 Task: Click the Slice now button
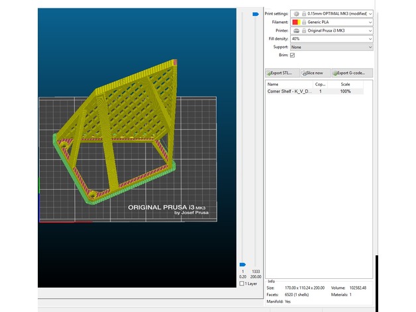315,73
